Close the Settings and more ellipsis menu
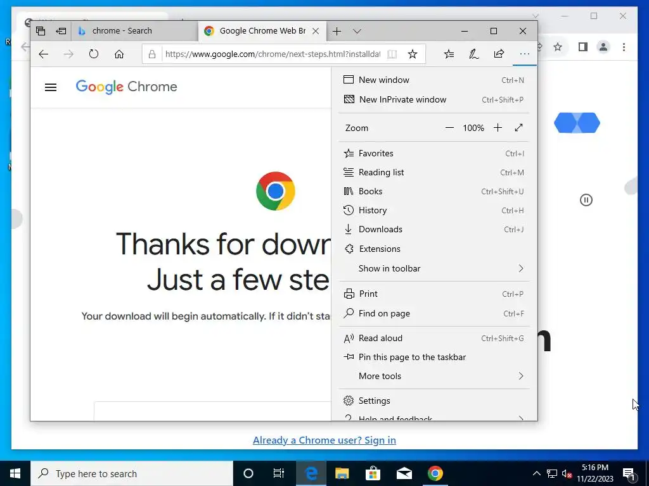The width and height of the screenshot is (649, 486). [524, 54]
